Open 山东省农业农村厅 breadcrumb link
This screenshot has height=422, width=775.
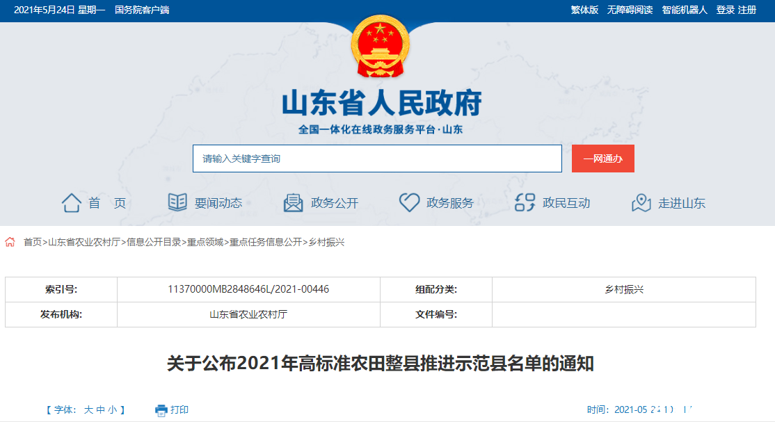click(x=84, y=242)
